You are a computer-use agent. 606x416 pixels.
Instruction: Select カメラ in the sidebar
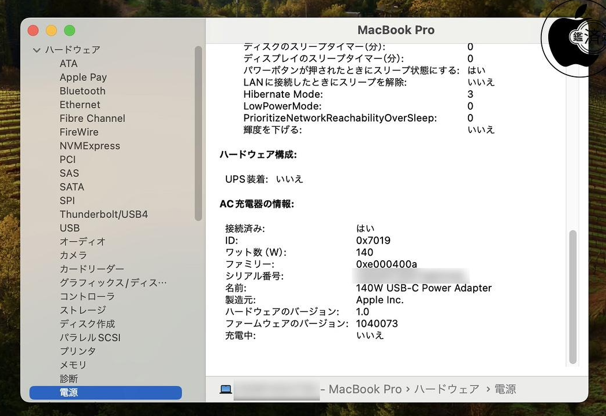click(73, 255)
